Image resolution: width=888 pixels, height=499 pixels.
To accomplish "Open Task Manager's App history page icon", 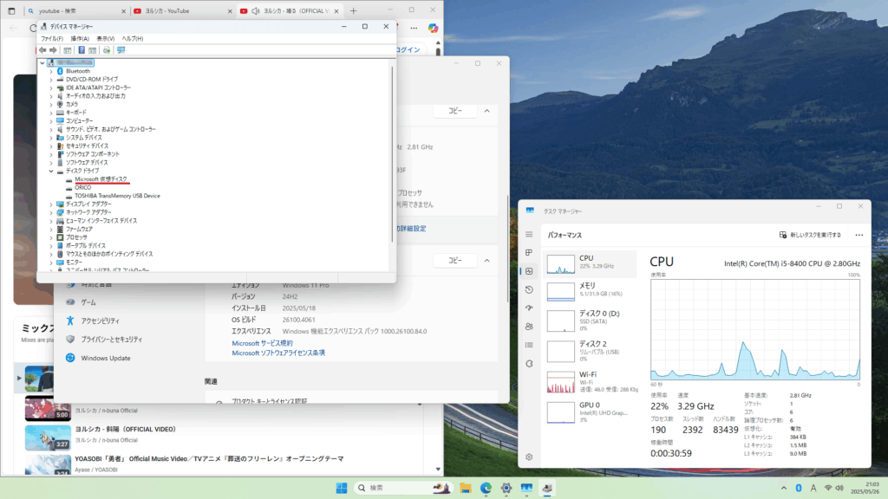I will pyautogui.click(x=529, y=289).
